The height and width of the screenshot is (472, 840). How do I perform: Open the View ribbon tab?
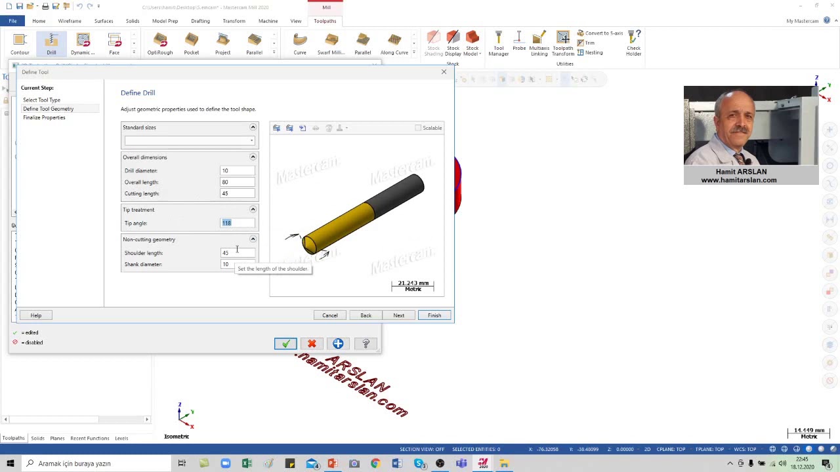[296, 21]
